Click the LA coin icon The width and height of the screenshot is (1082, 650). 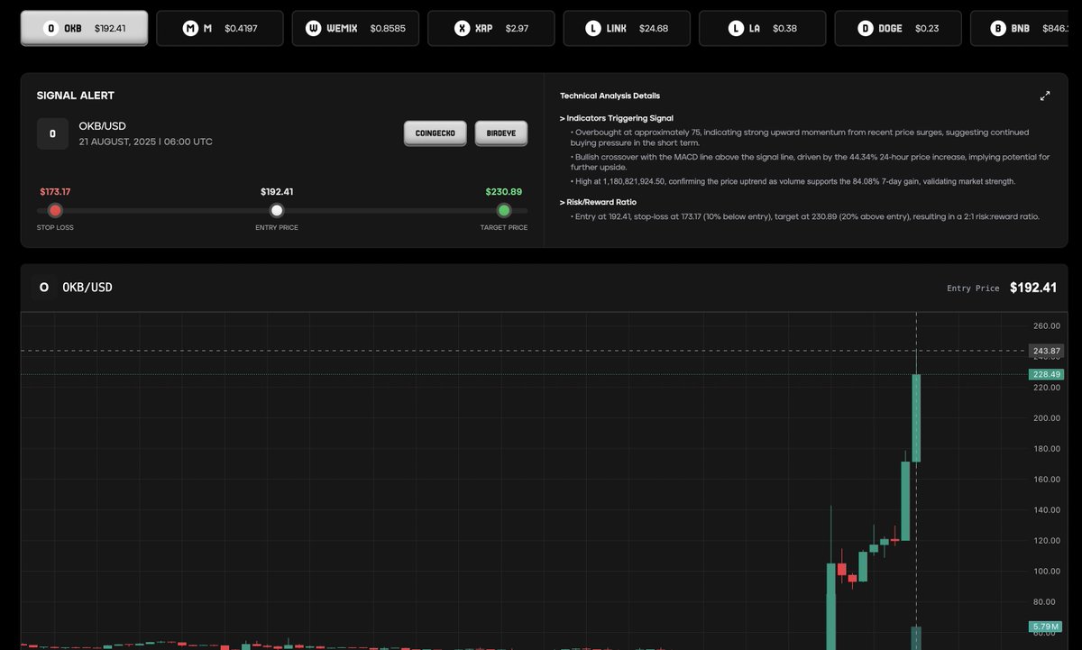tap(736, 29)
